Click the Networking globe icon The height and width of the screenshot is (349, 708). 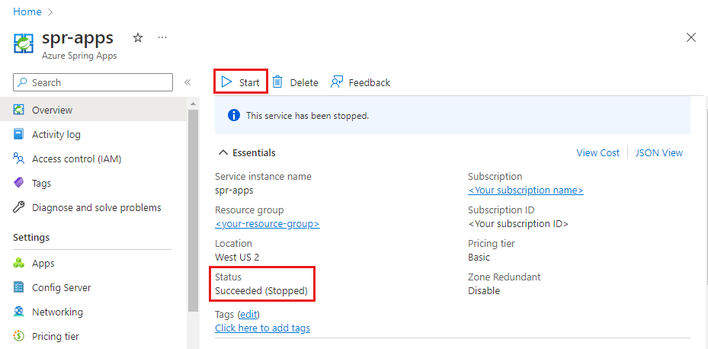click(x=18, y=312)
